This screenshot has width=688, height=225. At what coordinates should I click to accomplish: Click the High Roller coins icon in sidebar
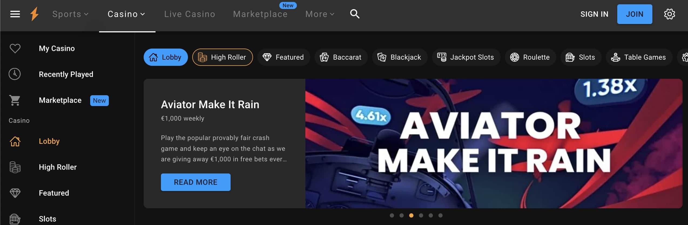click(x=15, y=167)
